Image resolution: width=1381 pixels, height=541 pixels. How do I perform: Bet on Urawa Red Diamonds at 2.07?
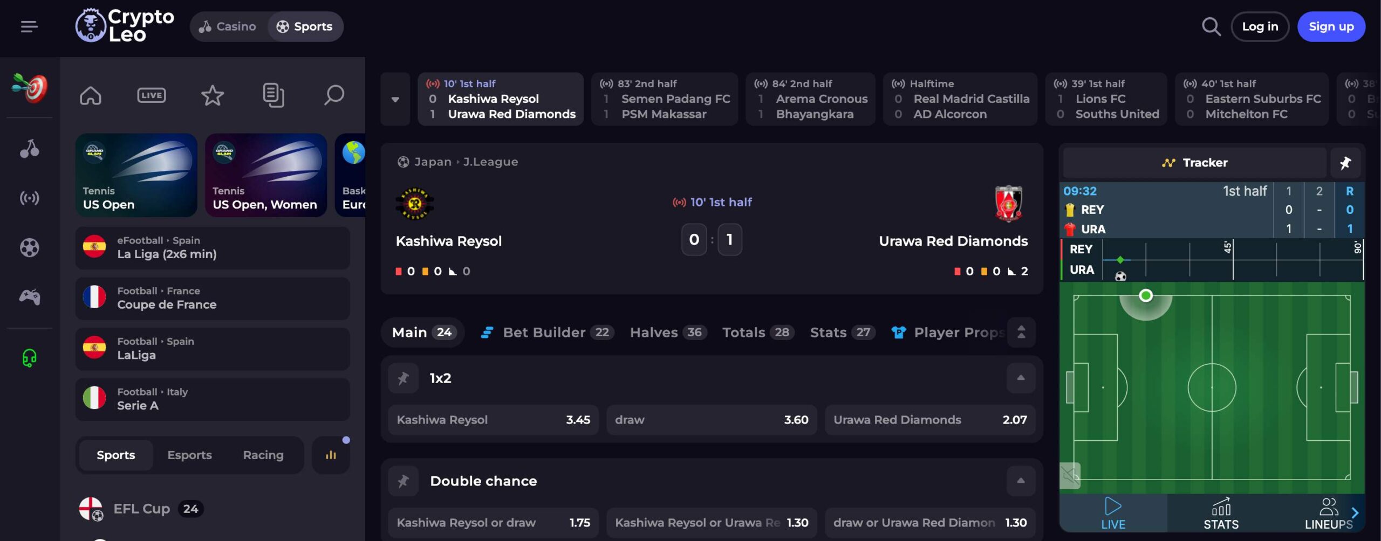(930, 420)
